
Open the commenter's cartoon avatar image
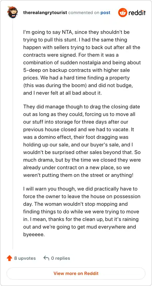coord(13,12)
